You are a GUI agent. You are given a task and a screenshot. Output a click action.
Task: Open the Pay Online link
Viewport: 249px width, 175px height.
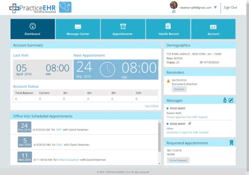pyautogui.click(x=151, y=106)
